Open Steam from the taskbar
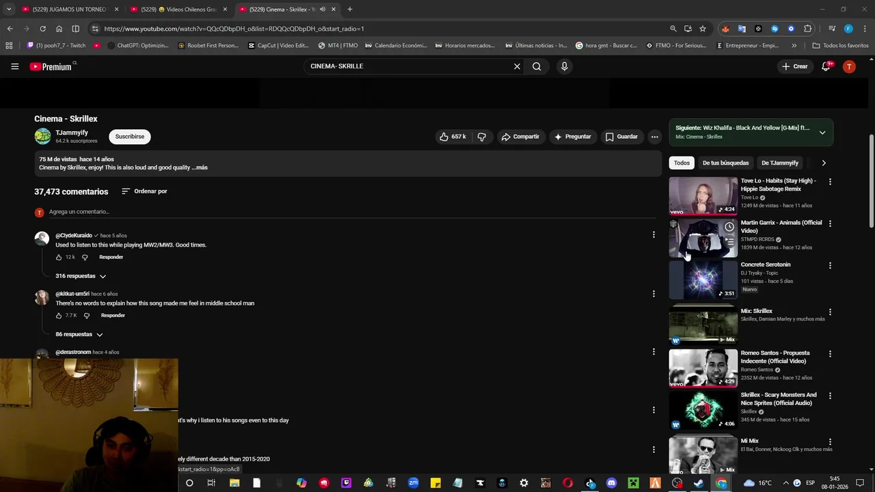The width and height of the screenshot is (875, 492). point(699,483)
